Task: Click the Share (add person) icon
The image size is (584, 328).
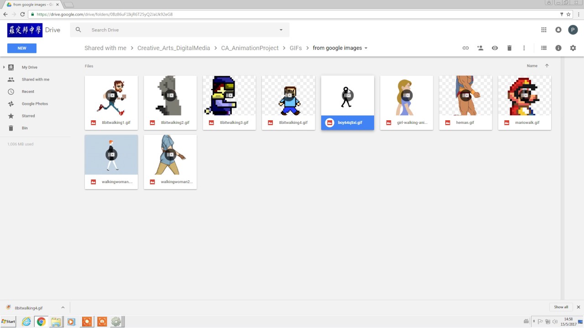Action: point(480,48)
